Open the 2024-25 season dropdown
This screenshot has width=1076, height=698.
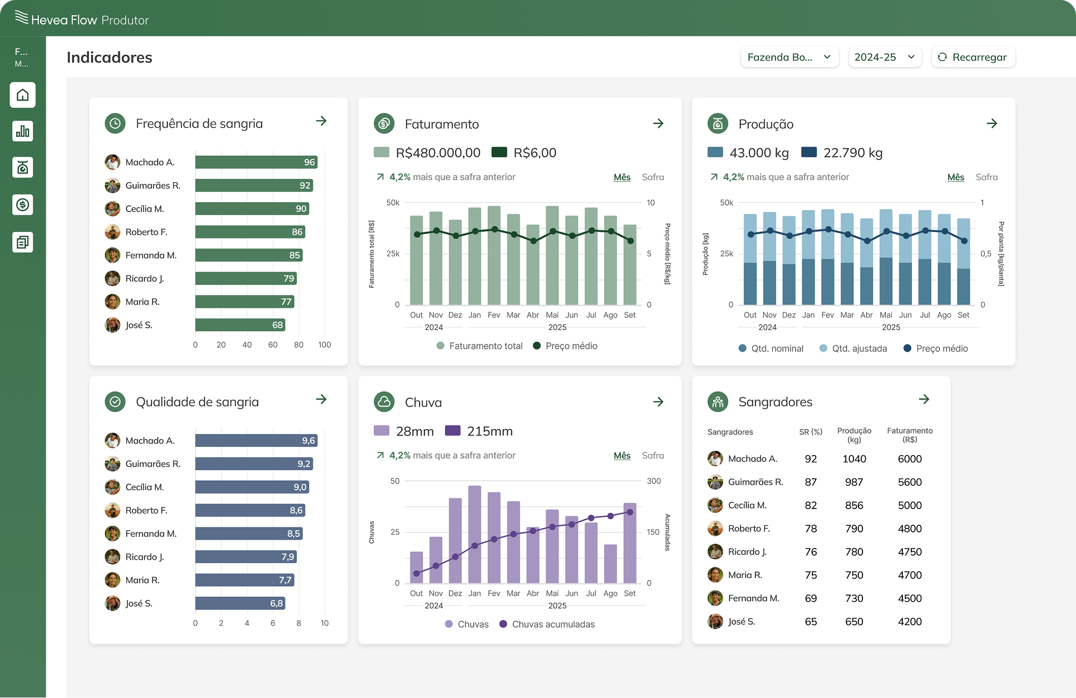click(885, 57)
